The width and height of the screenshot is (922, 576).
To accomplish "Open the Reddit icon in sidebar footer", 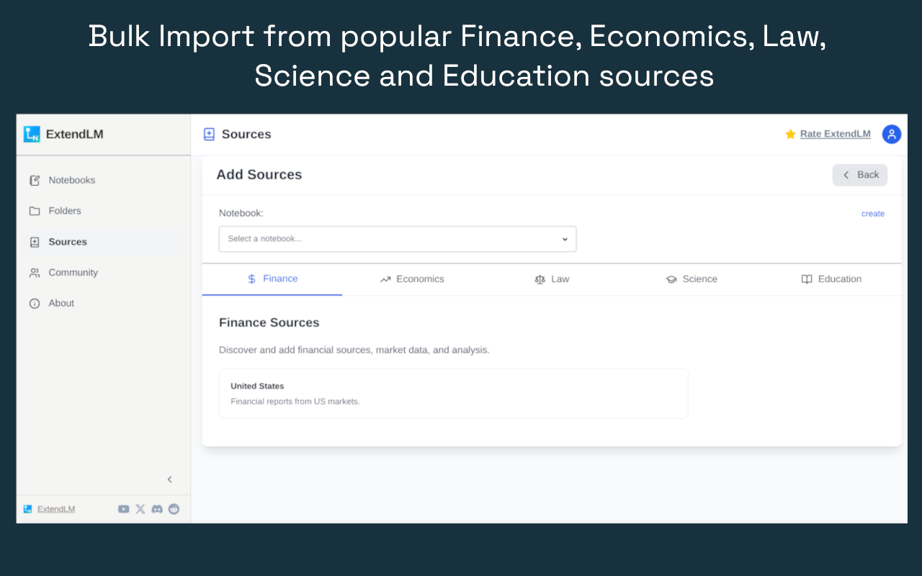I will tap(174, 509).
